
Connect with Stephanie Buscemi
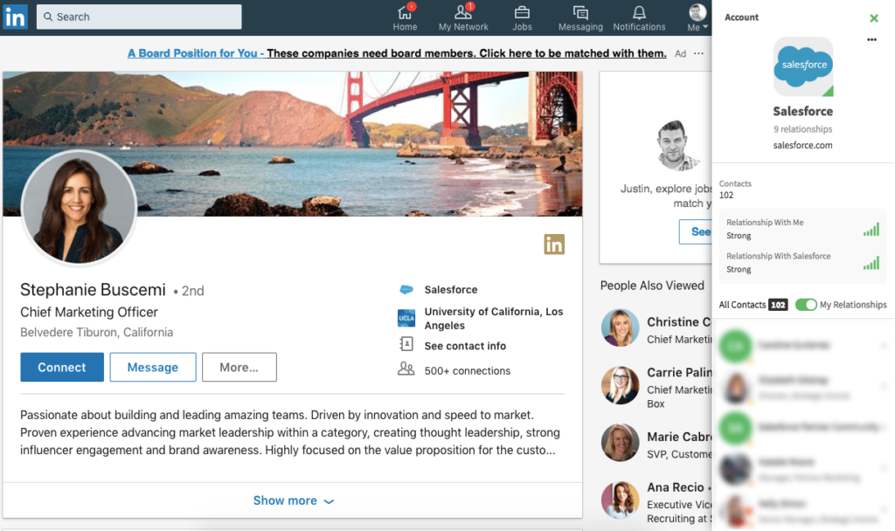[x=62, y=367]
